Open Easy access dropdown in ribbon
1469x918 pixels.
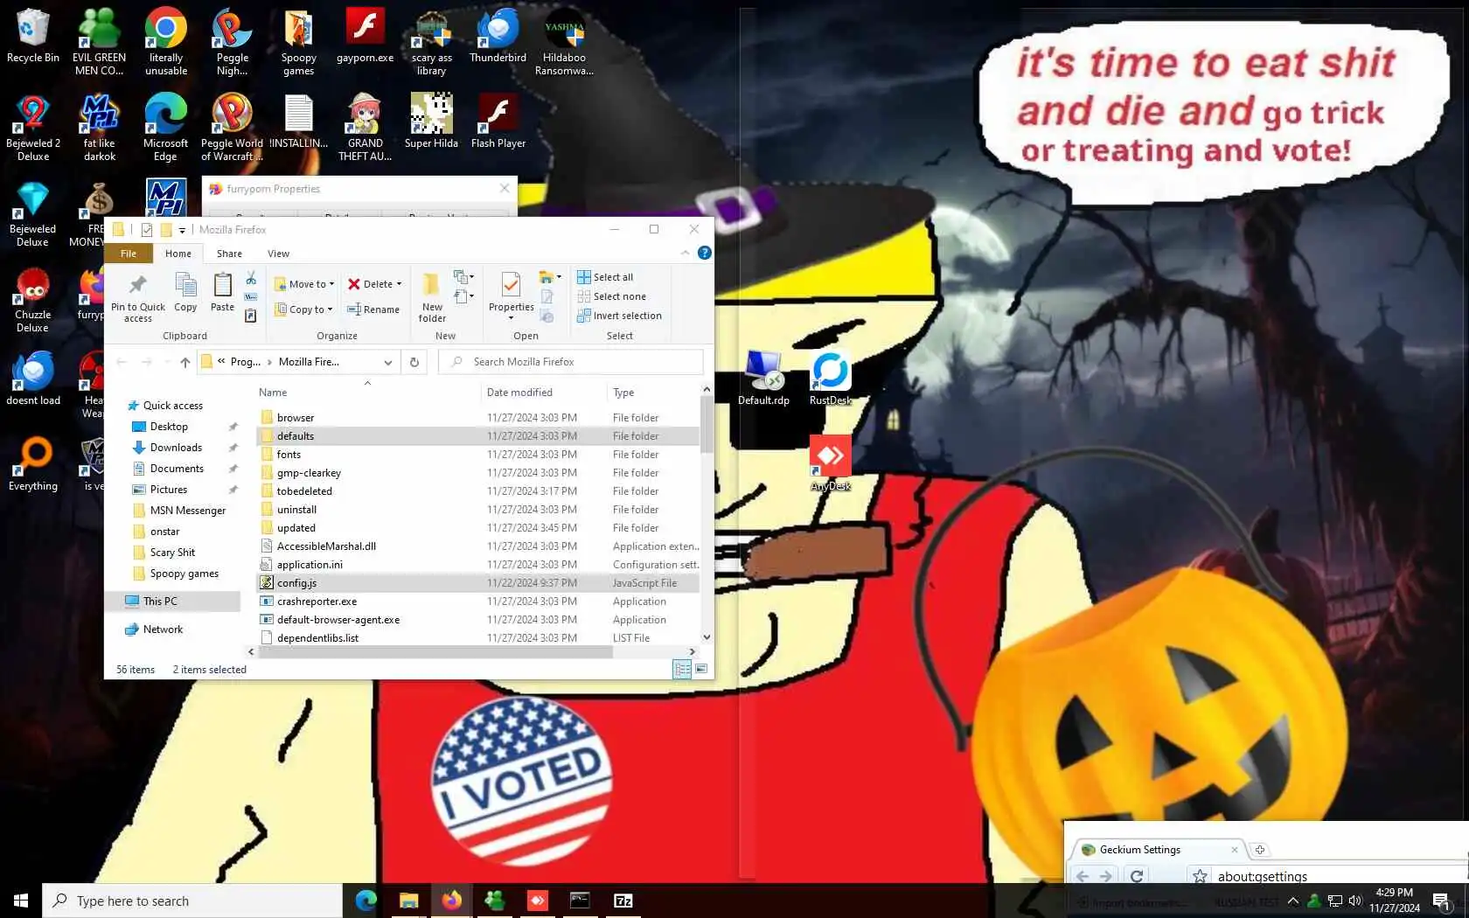tap(463, 297)
